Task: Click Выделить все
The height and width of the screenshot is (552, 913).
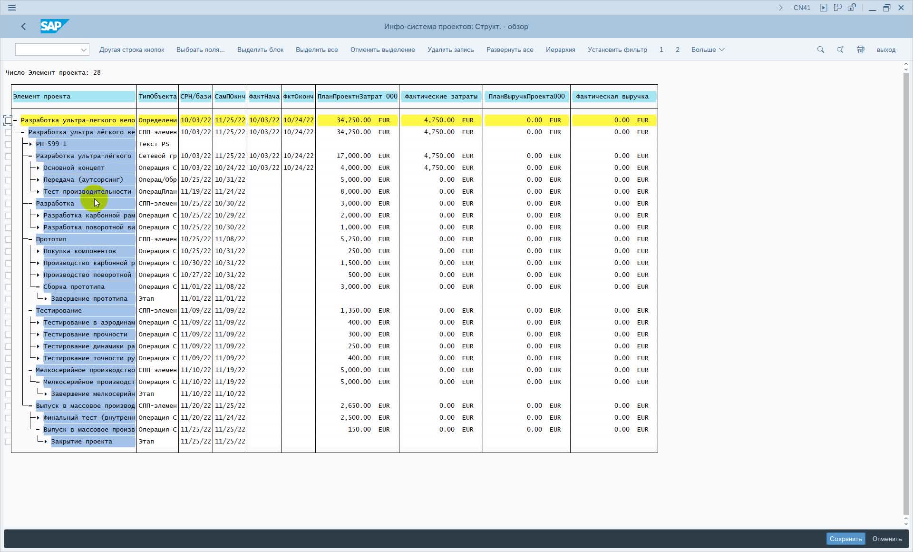Action: [x=317, y=49]
